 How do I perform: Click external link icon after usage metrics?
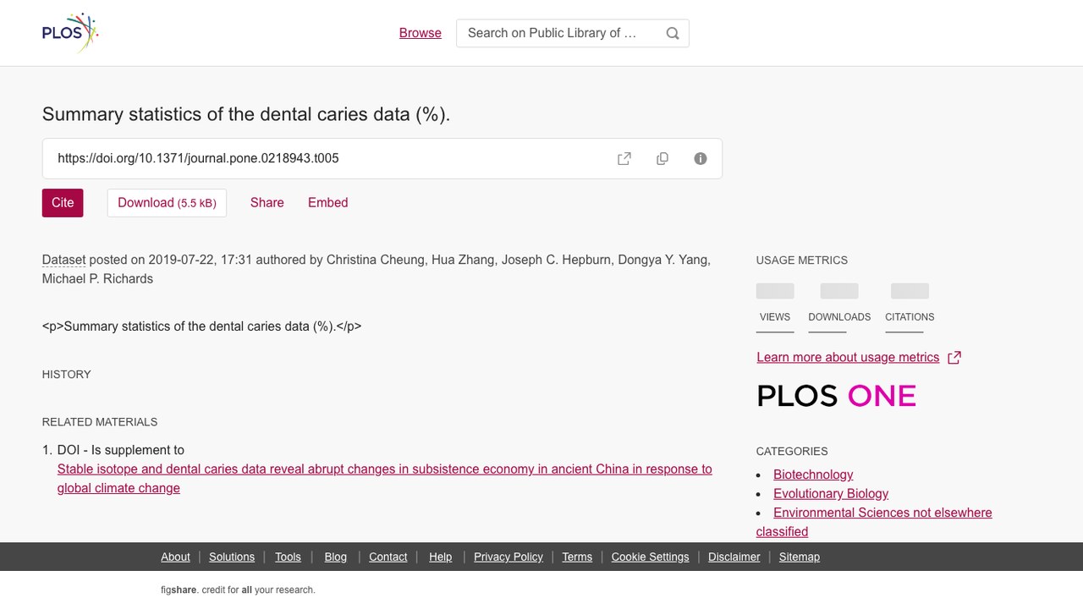click(954, 357)
